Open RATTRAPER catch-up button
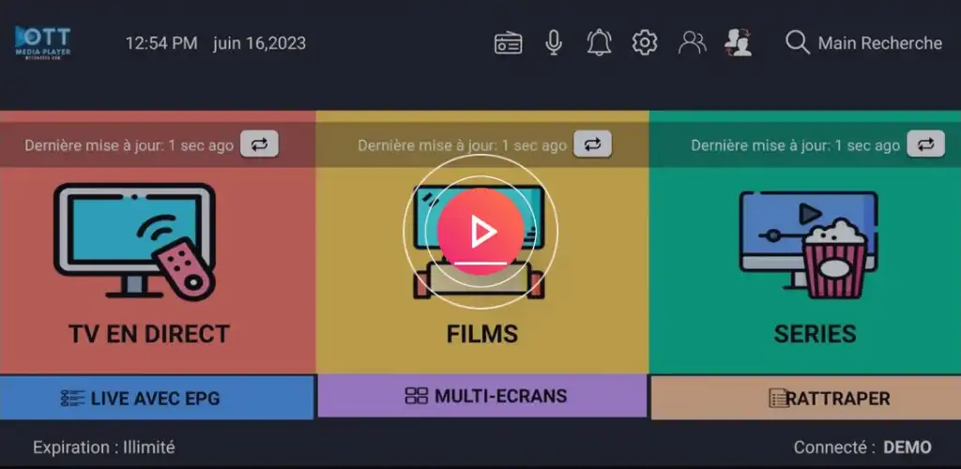This screenshot has width=961, height=469. [806, 398]
